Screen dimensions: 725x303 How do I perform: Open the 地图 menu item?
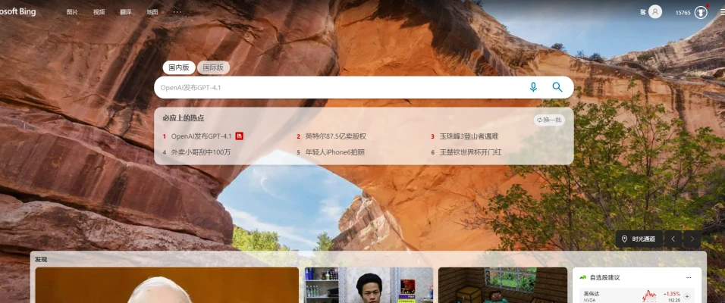[x=152, y=12]
